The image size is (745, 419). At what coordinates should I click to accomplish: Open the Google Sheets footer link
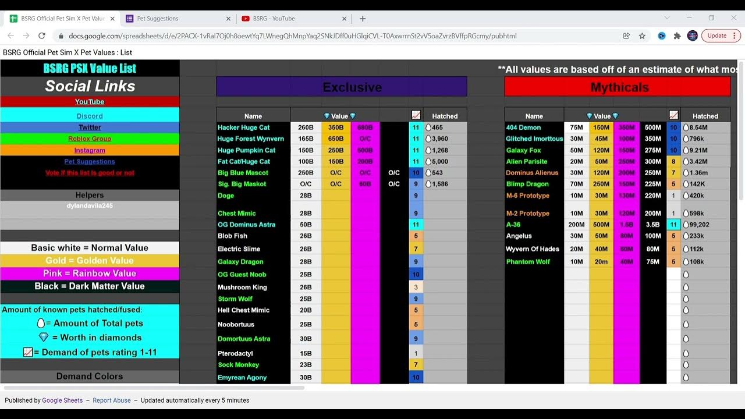click(x=62, y=400)
